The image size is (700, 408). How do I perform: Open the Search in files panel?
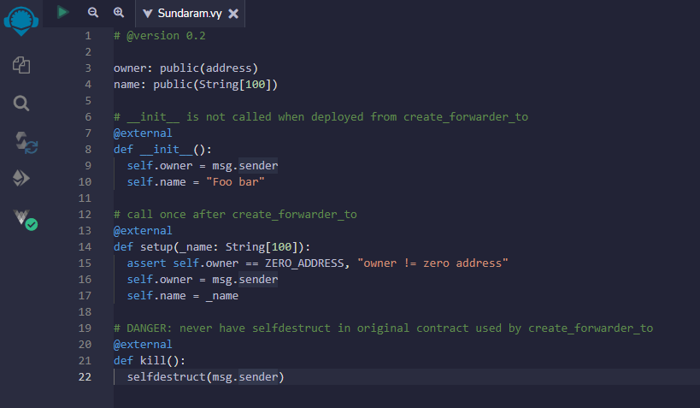22,103
